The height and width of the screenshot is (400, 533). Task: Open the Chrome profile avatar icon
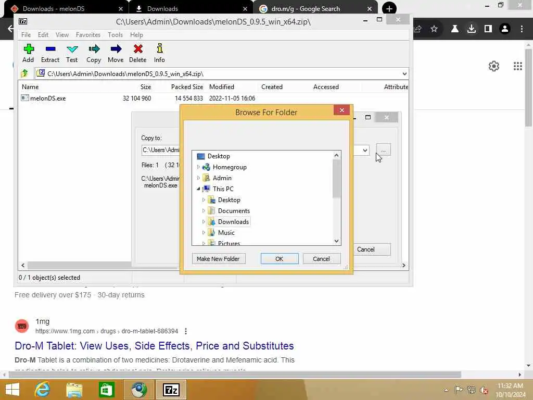505,29
